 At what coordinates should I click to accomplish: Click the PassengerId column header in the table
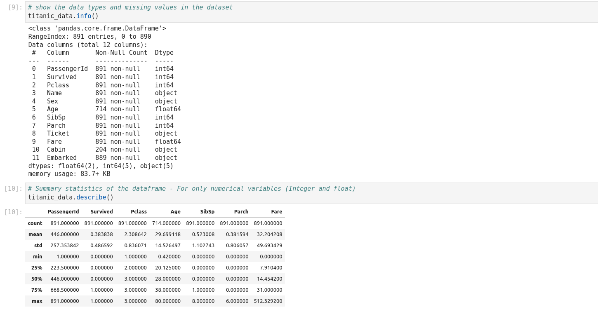coord(63,212)
